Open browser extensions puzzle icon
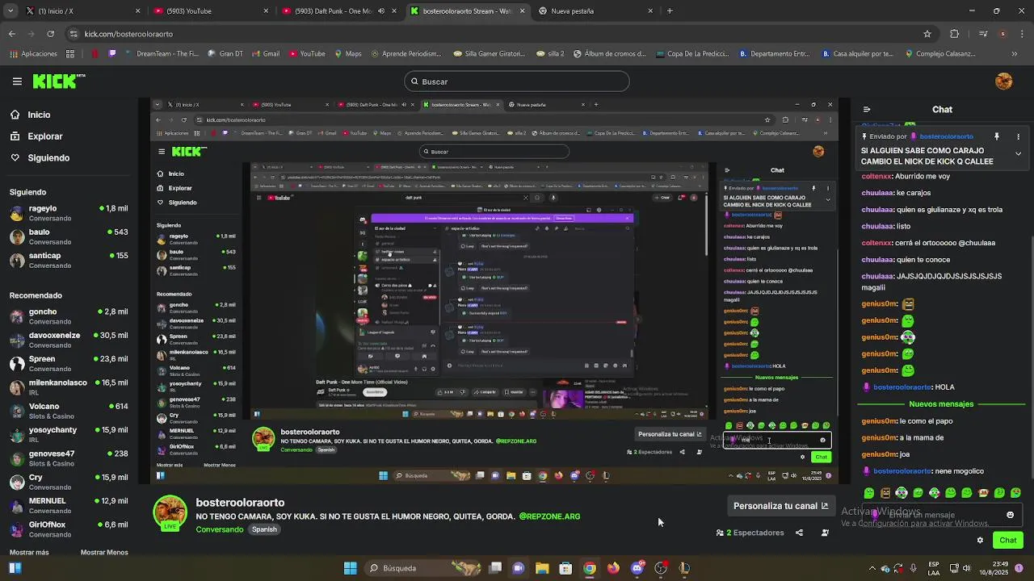This screenshot has height=581, width=1034. [x=955, y=34]
